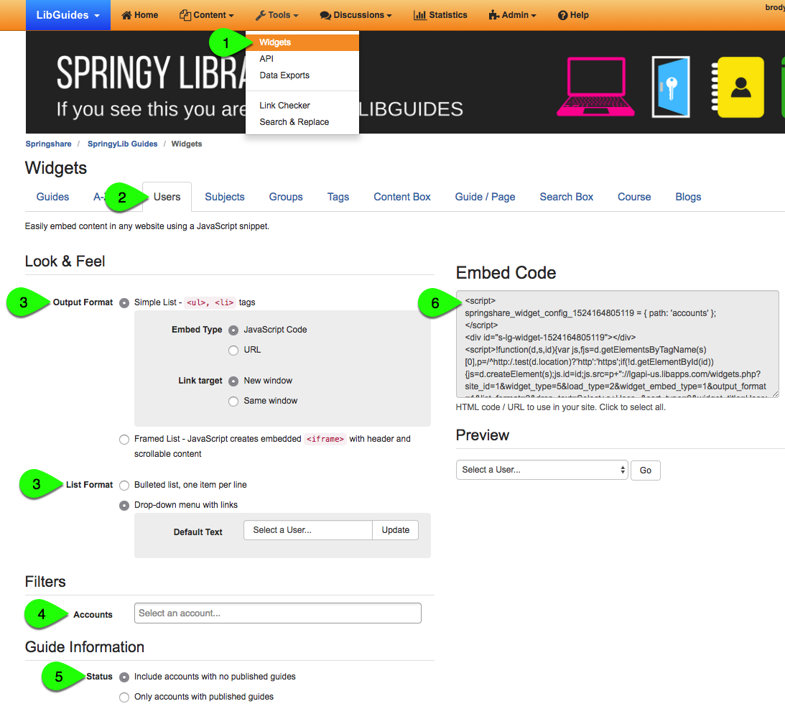Choose New window link target
Viewport: 785px width, 719px height.
click(x=233, y=381)
